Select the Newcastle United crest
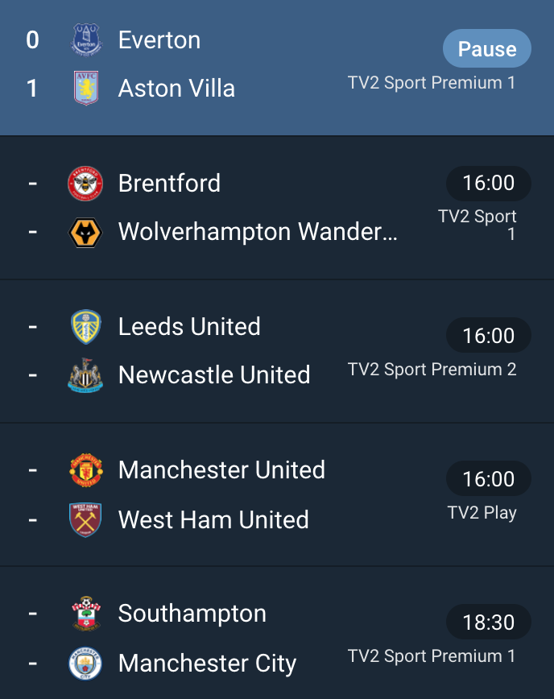The image size is (554, 699). (x=85, y=375)
